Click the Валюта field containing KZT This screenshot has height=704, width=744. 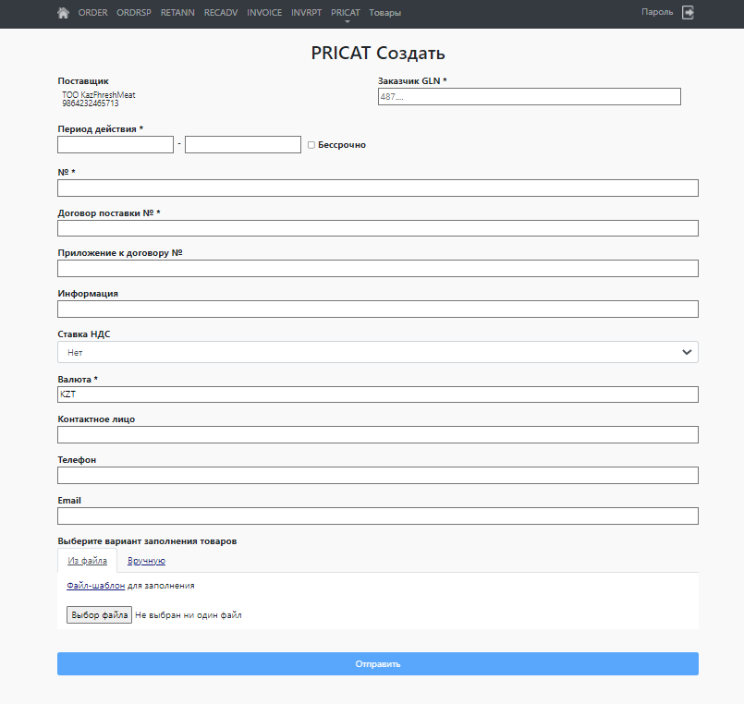click(x=377, y=394)
